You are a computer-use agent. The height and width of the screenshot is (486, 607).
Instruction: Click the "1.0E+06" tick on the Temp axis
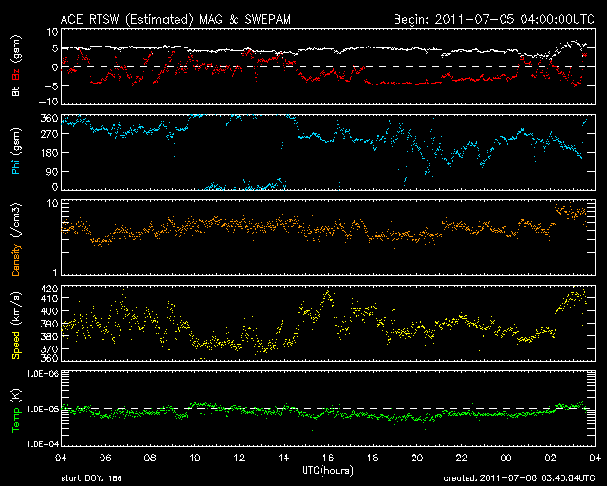43,374
